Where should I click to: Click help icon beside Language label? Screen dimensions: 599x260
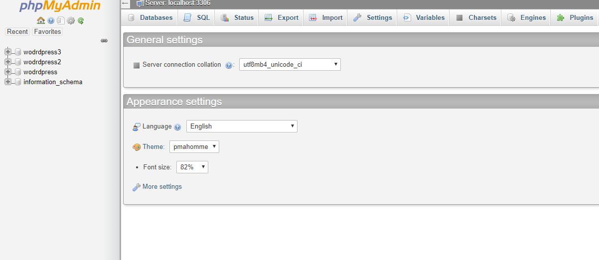(x=177, y=127)
